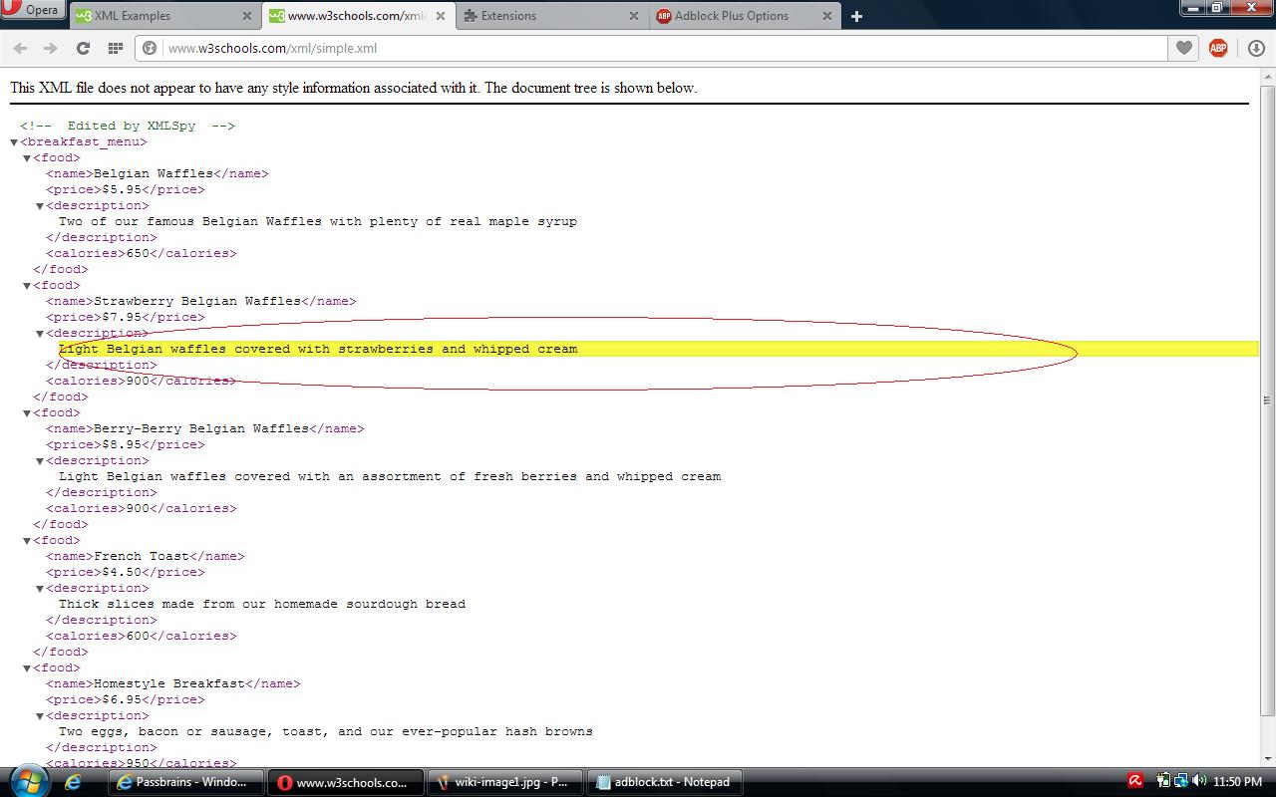Collapse the food node for Berry-Berry Belgian Waffles
The height and width of the screenshot is (797, 1276).
27,413
